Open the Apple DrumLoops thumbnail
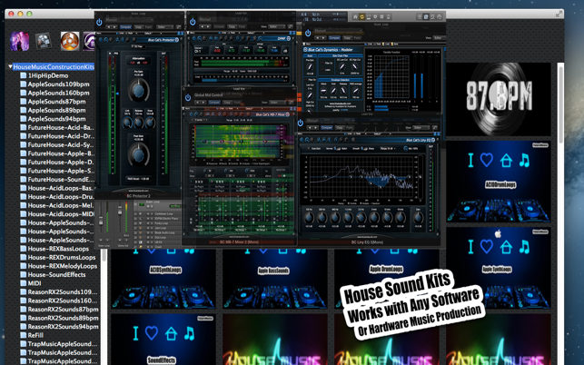The height and width of the screenshot is (365, 584). pyautogui.click(x=387, y=280)
